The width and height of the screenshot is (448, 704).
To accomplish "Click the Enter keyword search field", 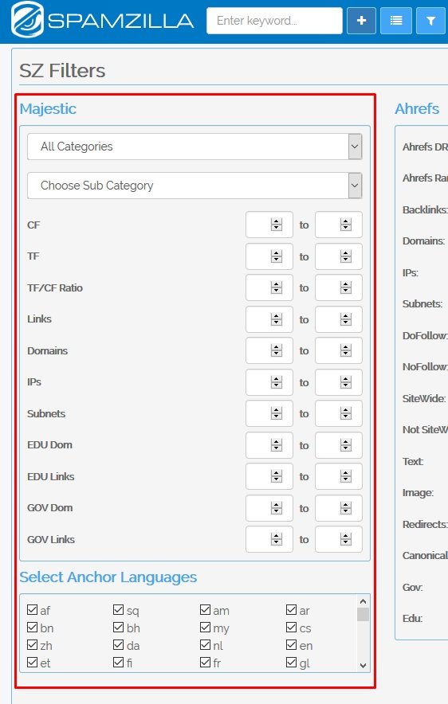I will click(x=274, y=21).
